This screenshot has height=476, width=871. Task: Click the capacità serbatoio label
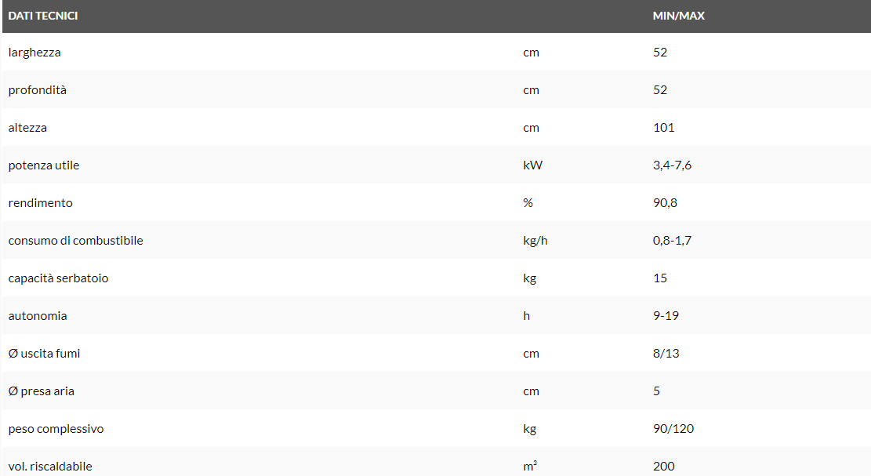59,278
